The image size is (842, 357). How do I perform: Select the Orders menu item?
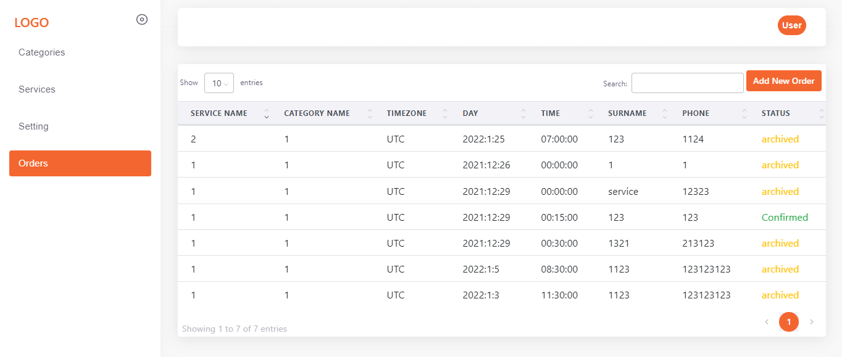80,163
